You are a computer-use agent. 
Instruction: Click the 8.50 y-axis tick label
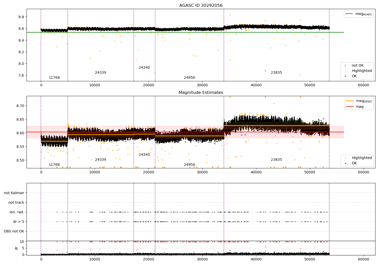pyautogui.click(x=20, y=160)
